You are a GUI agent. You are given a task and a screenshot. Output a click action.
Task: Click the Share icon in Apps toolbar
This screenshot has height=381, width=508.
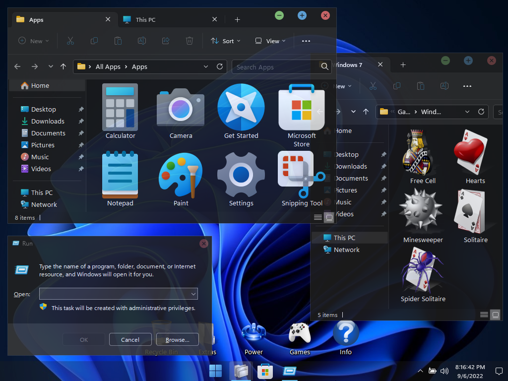(x=166, y=41)
